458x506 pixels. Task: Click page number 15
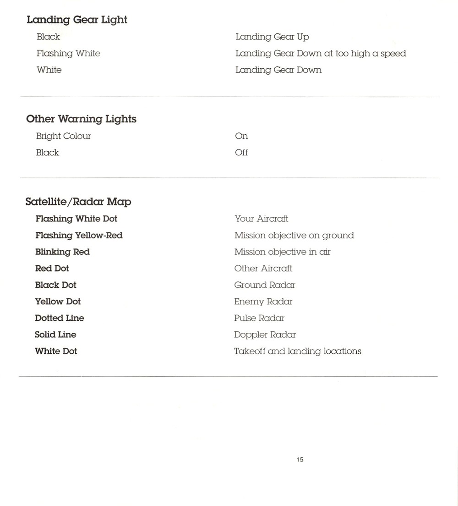(300, 460)
